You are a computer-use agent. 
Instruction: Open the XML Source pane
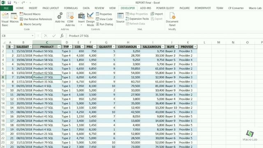tap(120, 18)
